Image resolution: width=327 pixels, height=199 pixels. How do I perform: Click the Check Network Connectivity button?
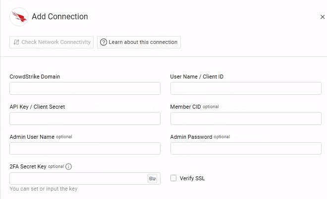click(52, 42)
